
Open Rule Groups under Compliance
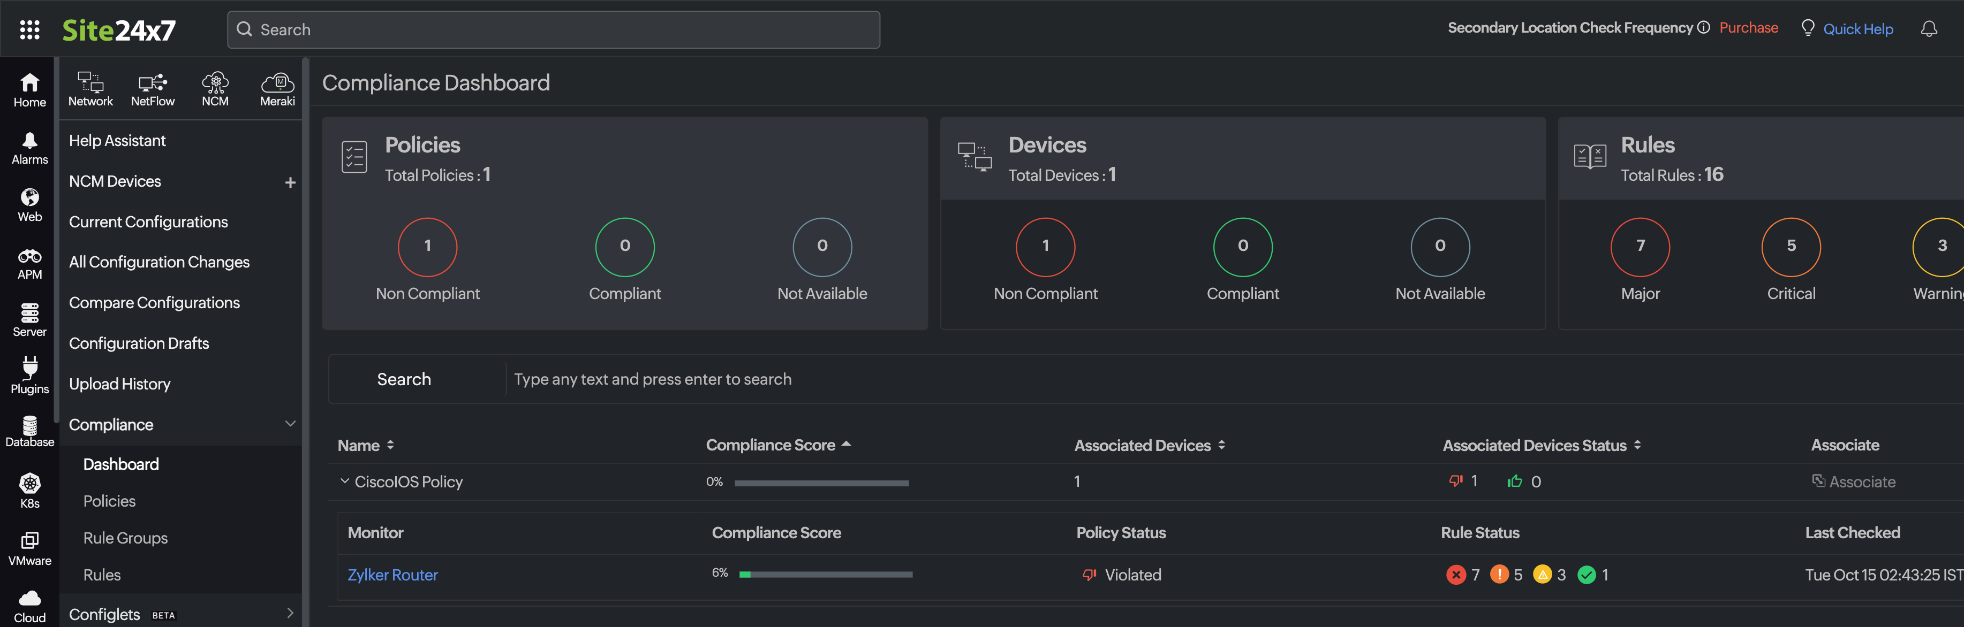click(125, 537)
